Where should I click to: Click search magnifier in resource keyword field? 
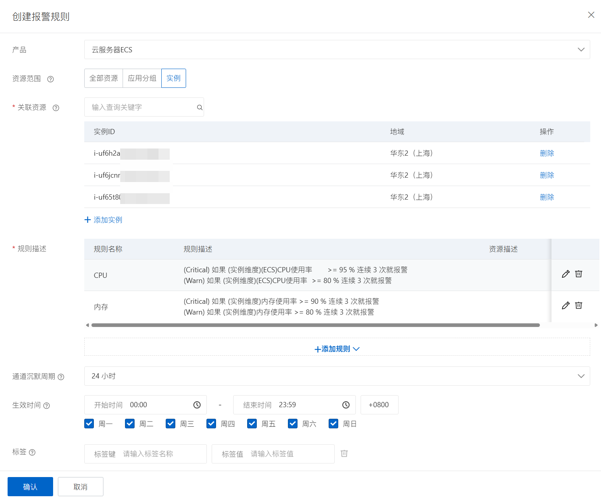[x=200, y=107]
